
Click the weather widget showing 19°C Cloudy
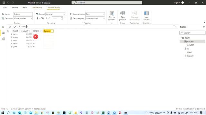153,113
